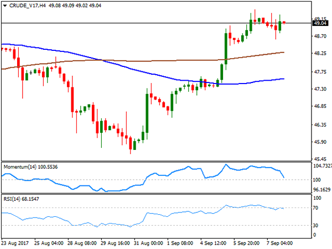Viewport: 332px width, 249px height.
Task: Click the RSI 70 level label
Action: (x=316, y=208)
